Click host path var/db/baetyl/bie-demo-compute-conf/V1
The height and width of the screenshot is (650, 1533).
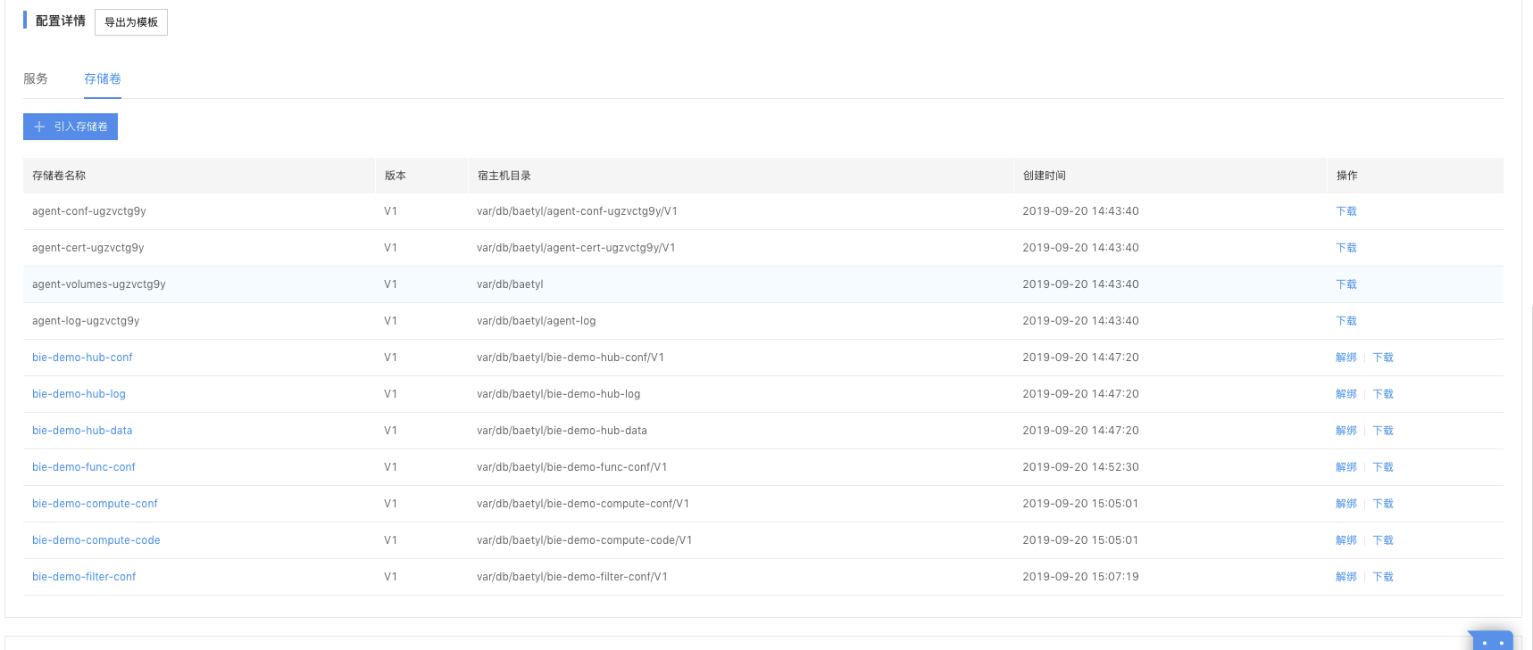point(583,504)
